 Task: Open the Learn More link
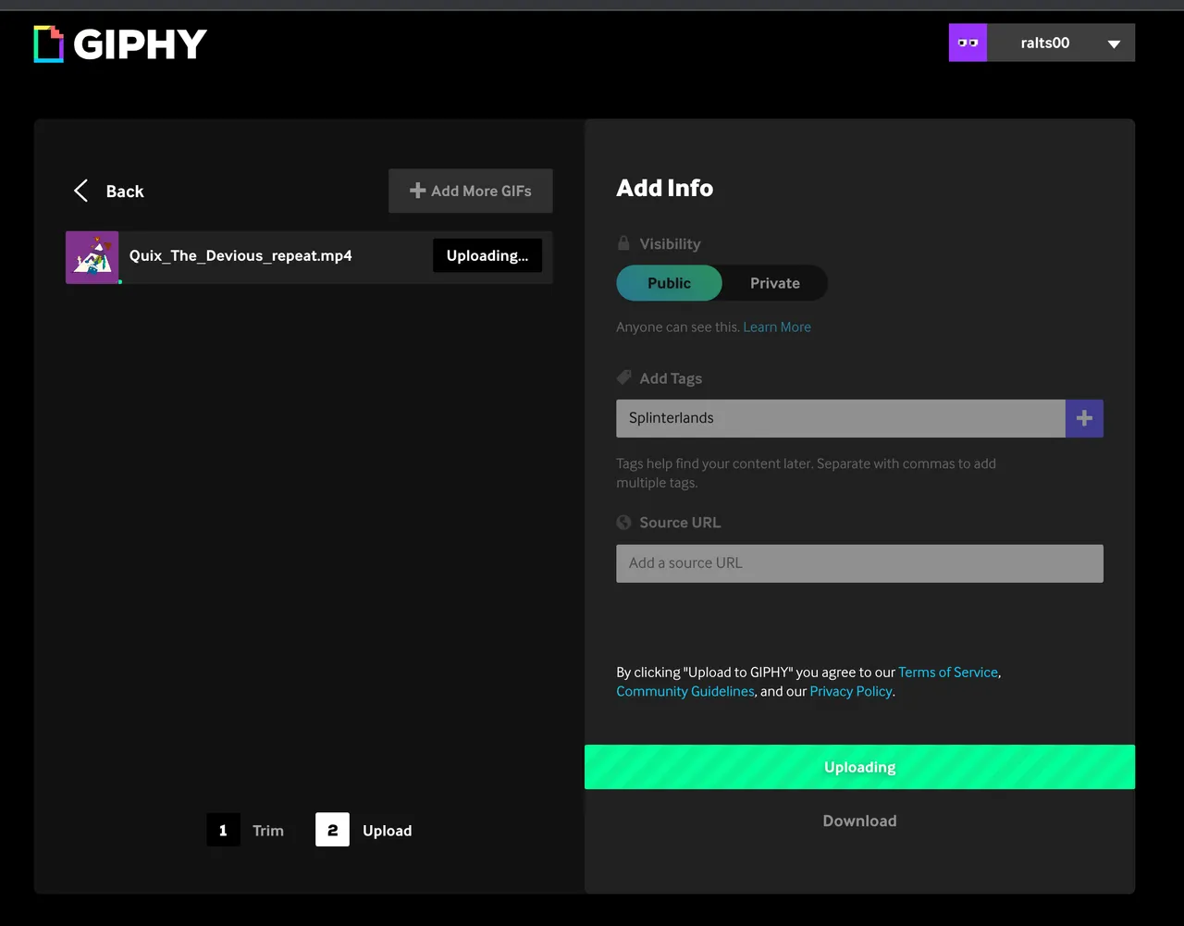[x=777, y=327]
